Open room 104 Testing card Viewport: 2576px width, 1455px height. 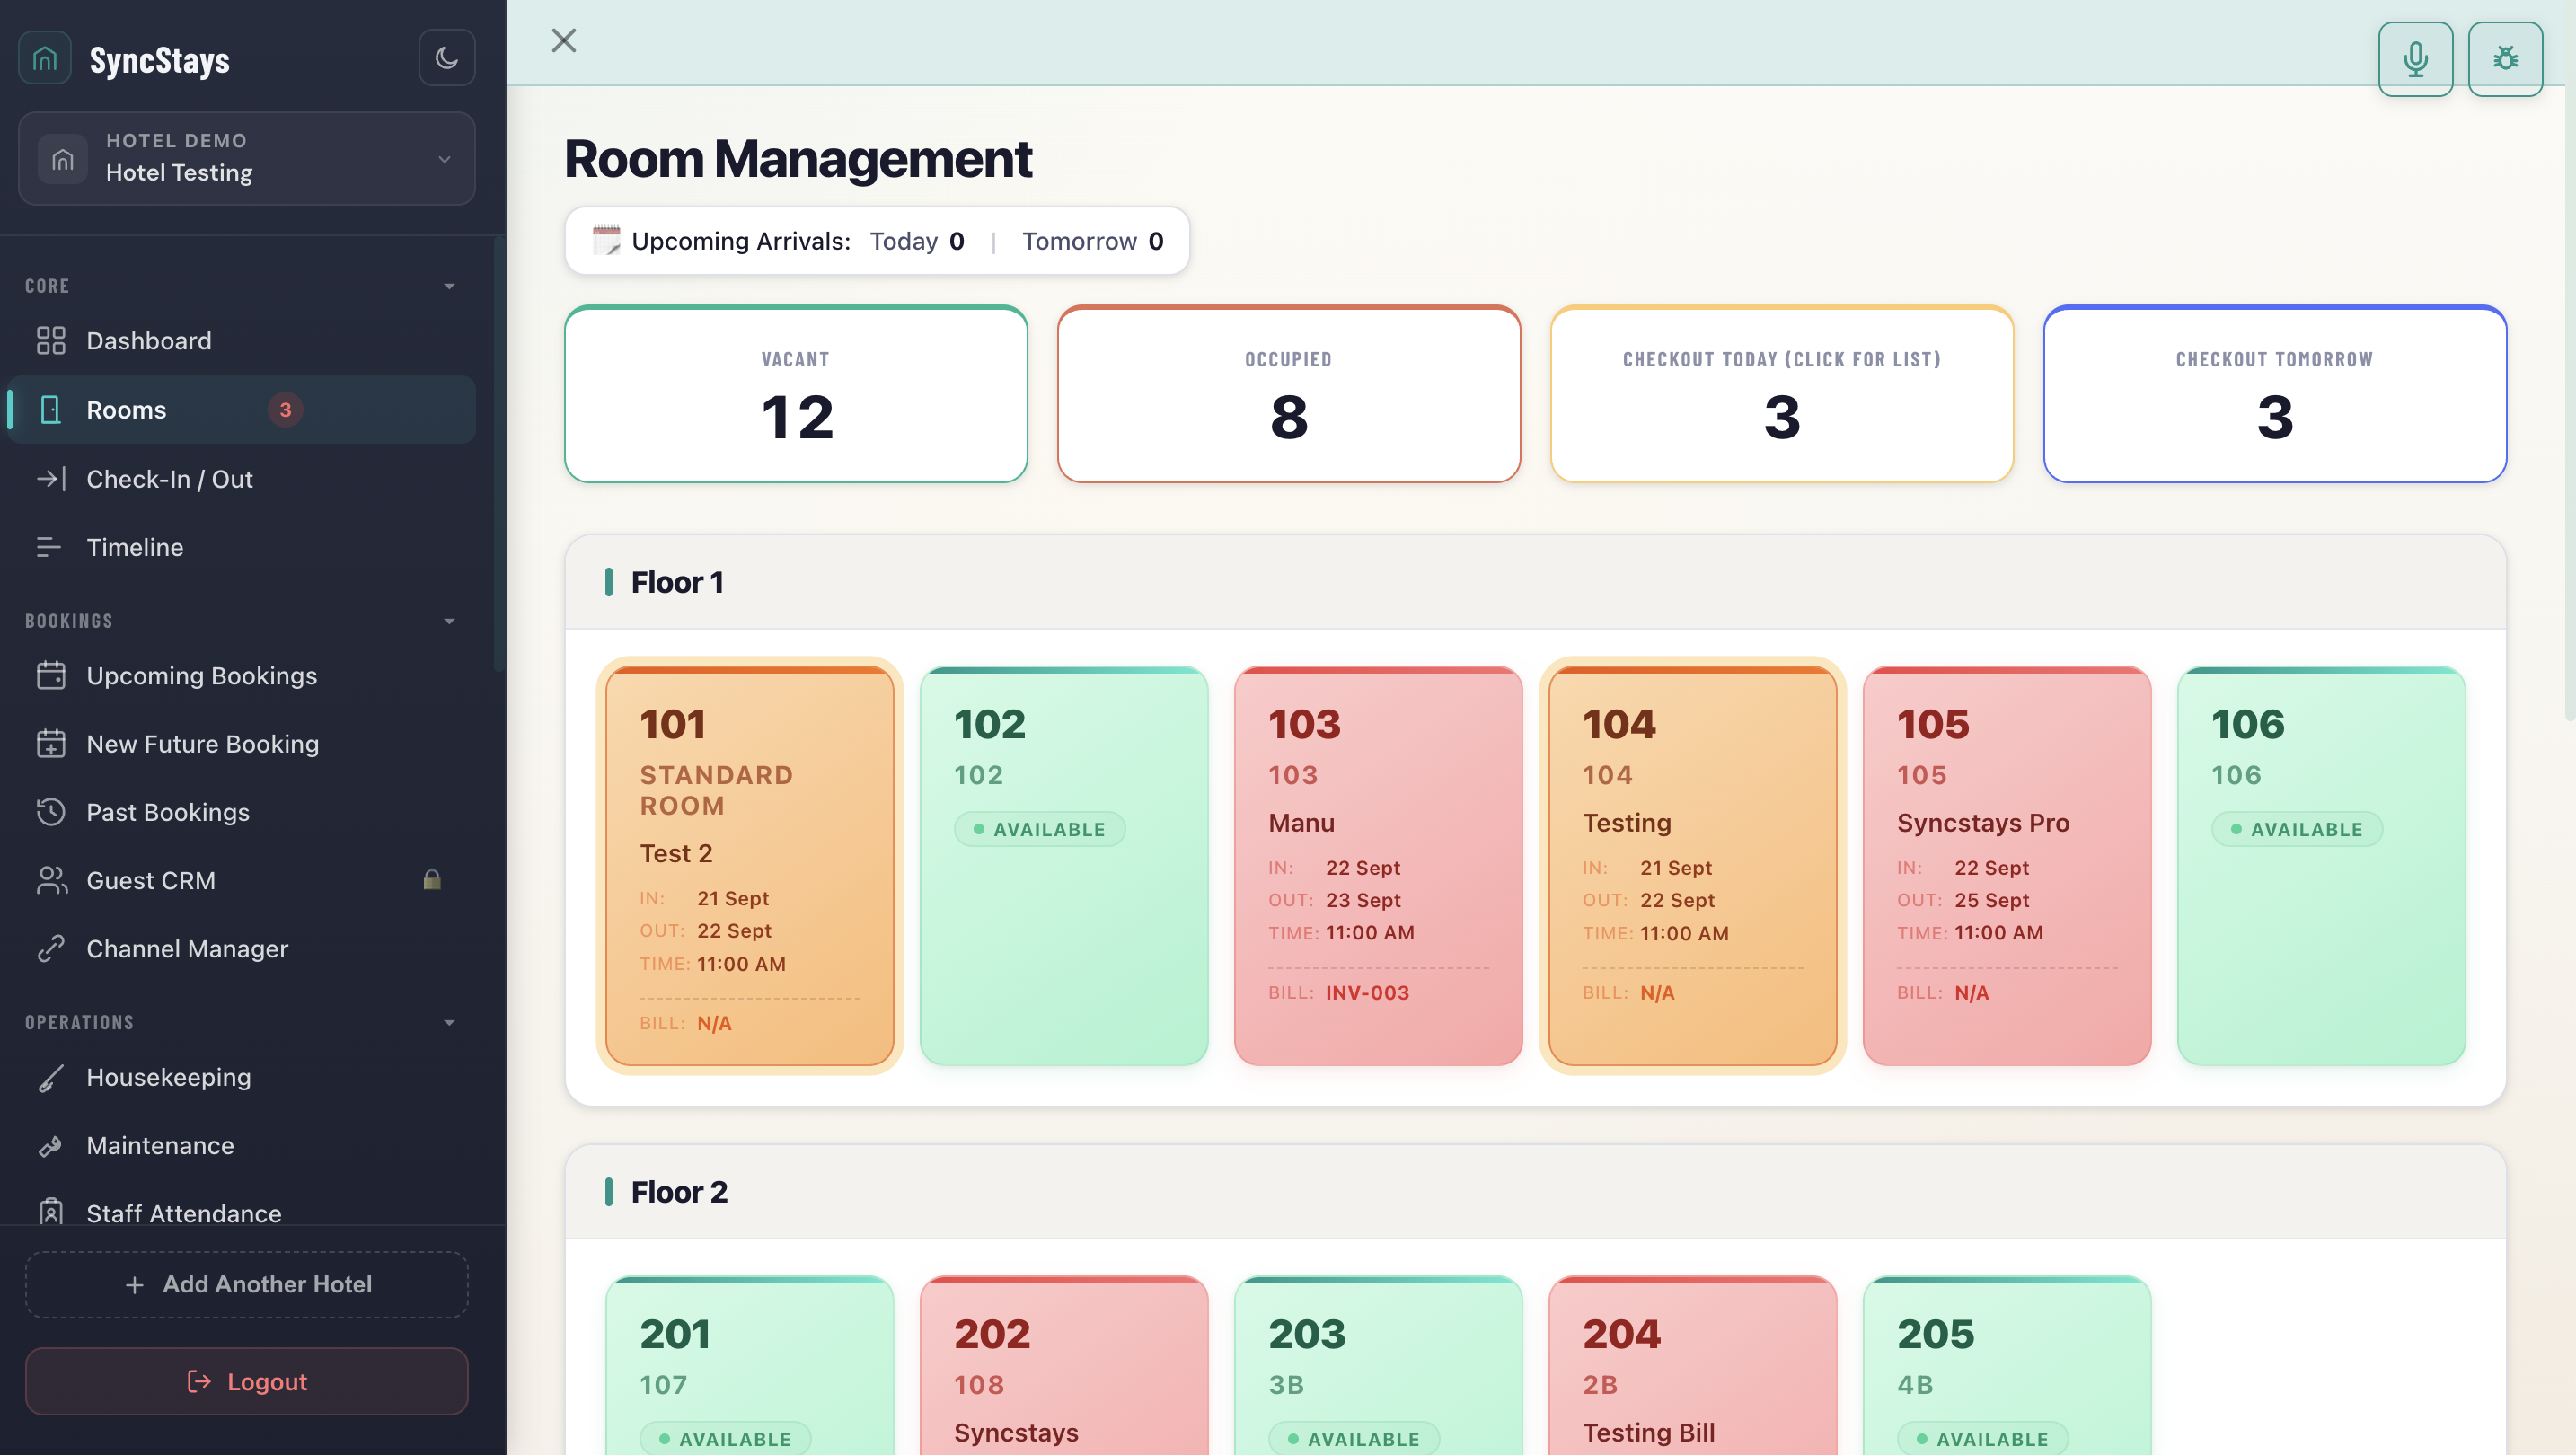pyautogui.click(x=1693, y=866)
